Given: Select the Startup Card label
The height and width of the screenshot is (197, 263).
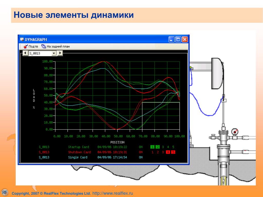Looking at the screenshot, I should (79, 147).
